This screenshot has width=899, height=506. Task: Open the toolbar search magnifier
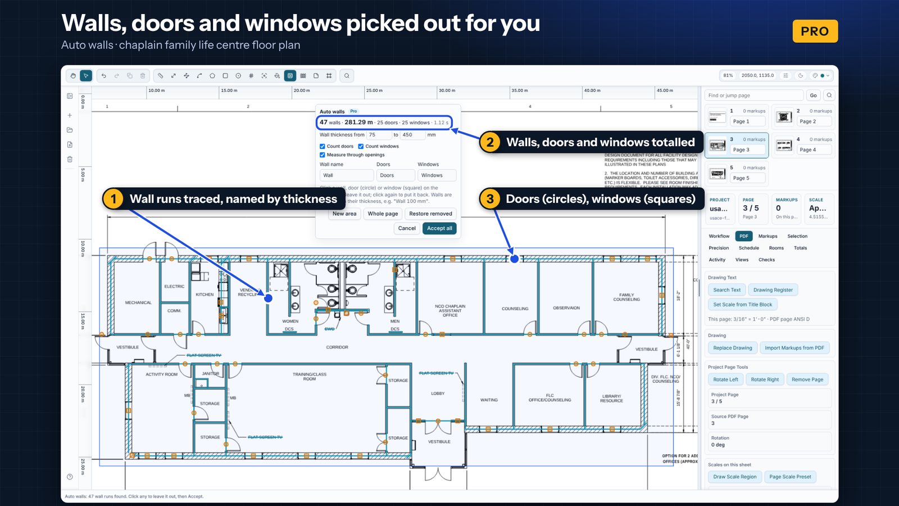[347, 75]
